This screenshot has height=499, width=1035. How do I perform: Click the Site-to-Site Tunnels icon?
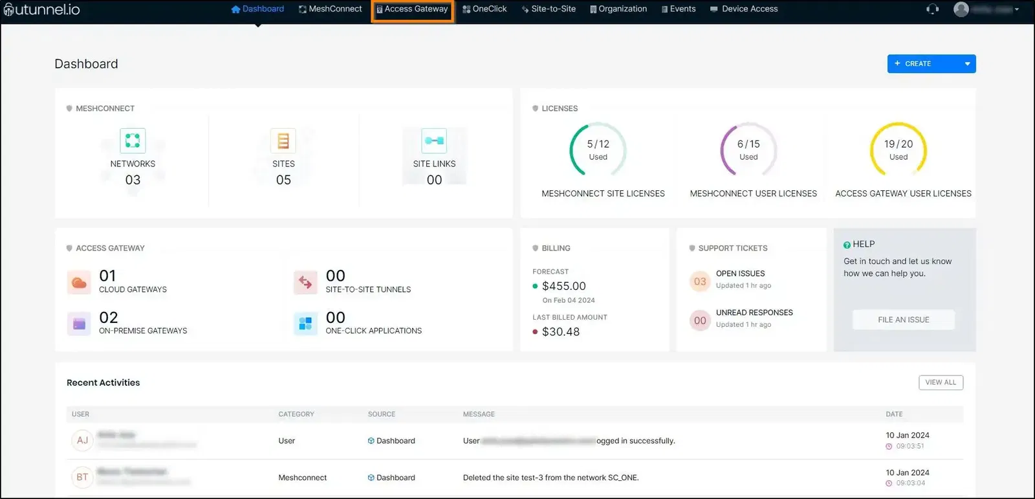[x=305, y=282]
